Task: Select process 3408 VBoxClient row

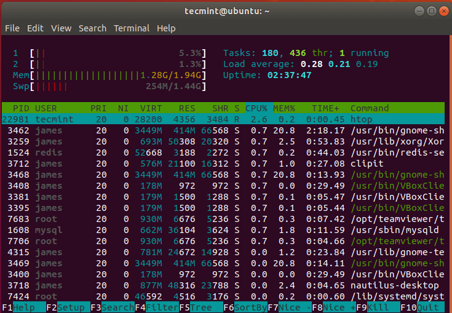Action: (x=223, y=186)
